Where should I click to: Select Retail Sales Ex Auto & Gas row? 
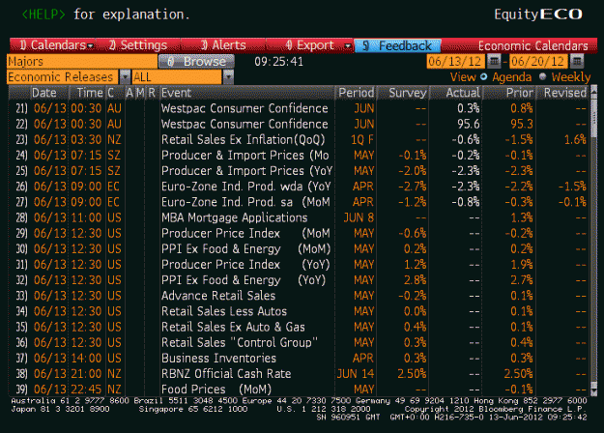[299, 327]
